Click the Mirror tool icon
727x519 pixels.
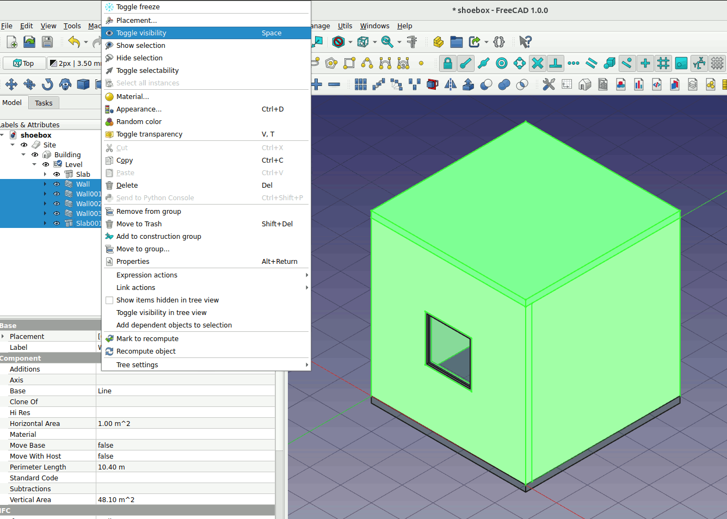tap(450, 84)
